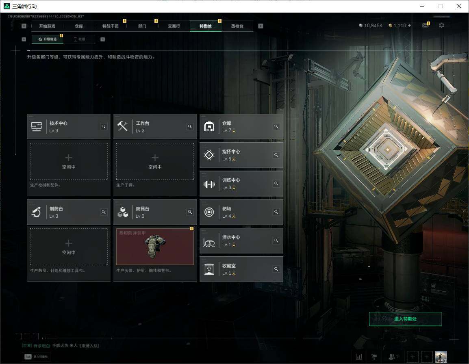Click the world chat message line
Viewport: 469px width, 364px height.
coord(60,345)
